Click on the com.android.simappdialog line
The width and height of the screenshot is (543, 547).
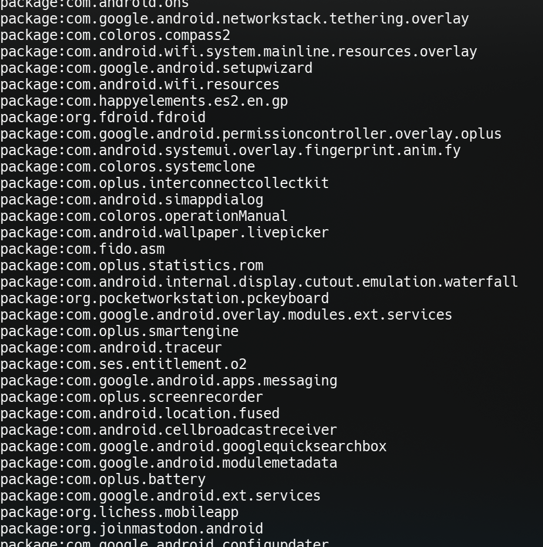coord(132,200)
